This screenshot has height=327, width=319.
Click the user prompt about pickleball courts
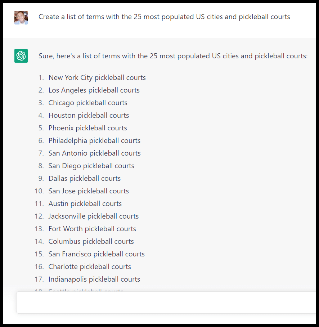pos(164,17)
